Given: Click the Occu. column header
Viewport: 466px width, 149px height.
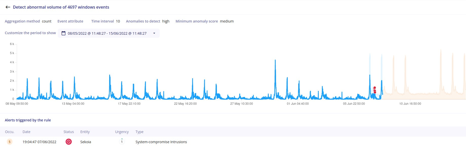Looking at the screenshot, I should [10, 132].
